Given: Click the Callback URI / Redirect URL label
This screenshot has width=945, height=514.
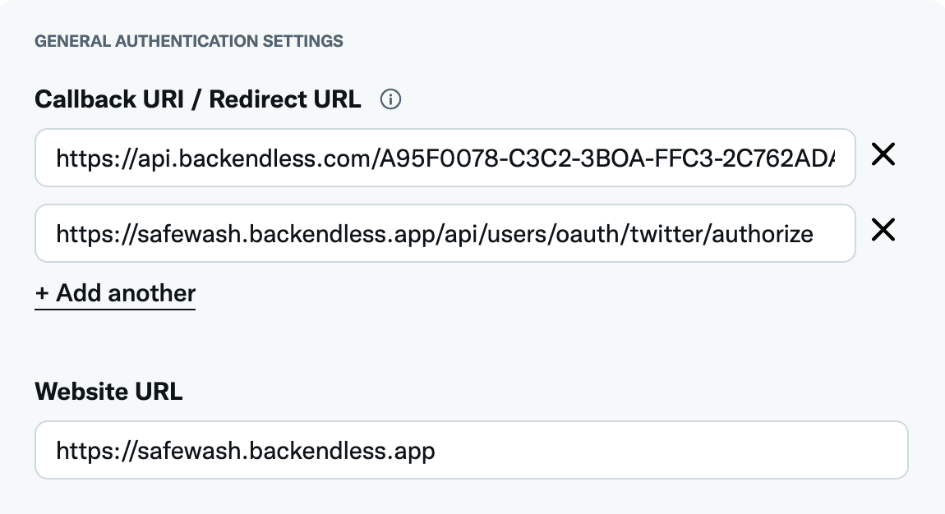Looking at the screenshot, I should [197, 99].
